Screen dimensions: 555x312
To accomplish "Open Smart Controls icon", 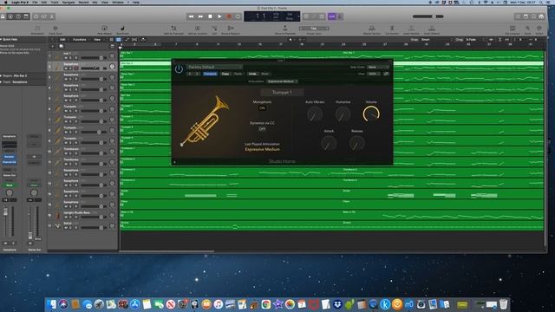I will (36, 16).
